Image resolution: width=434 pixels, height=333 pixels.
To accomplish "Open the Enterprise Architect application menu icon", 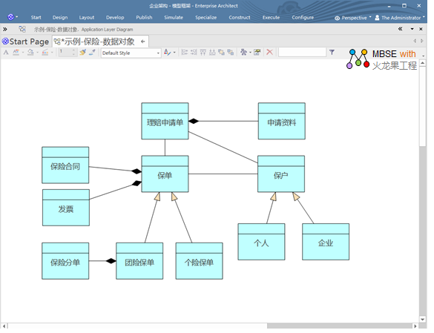I will 10,17.
